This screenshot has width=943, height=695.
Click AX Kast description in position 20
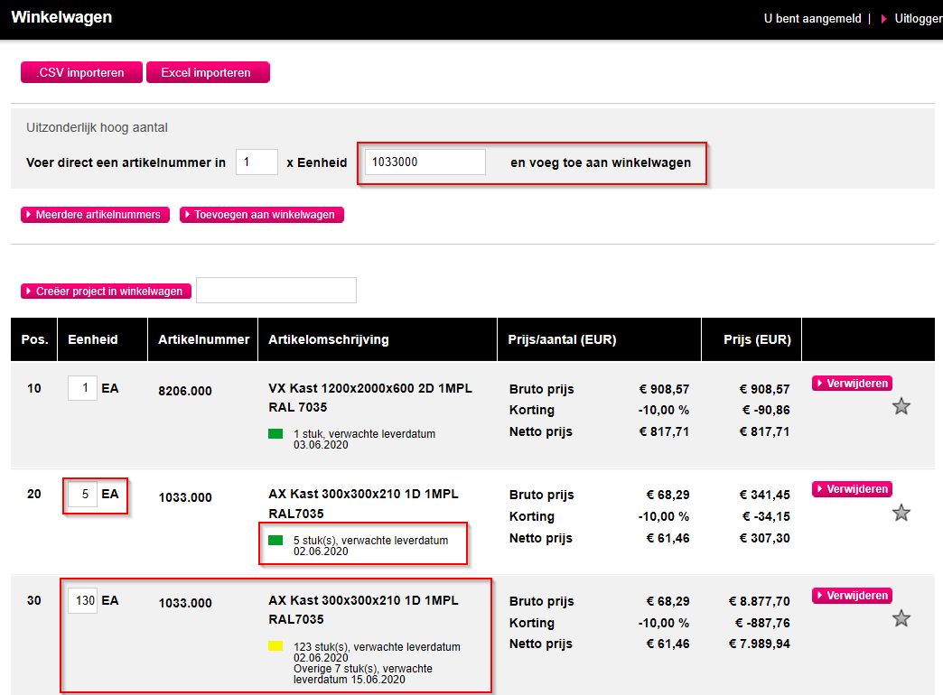(x=363, y=504)
